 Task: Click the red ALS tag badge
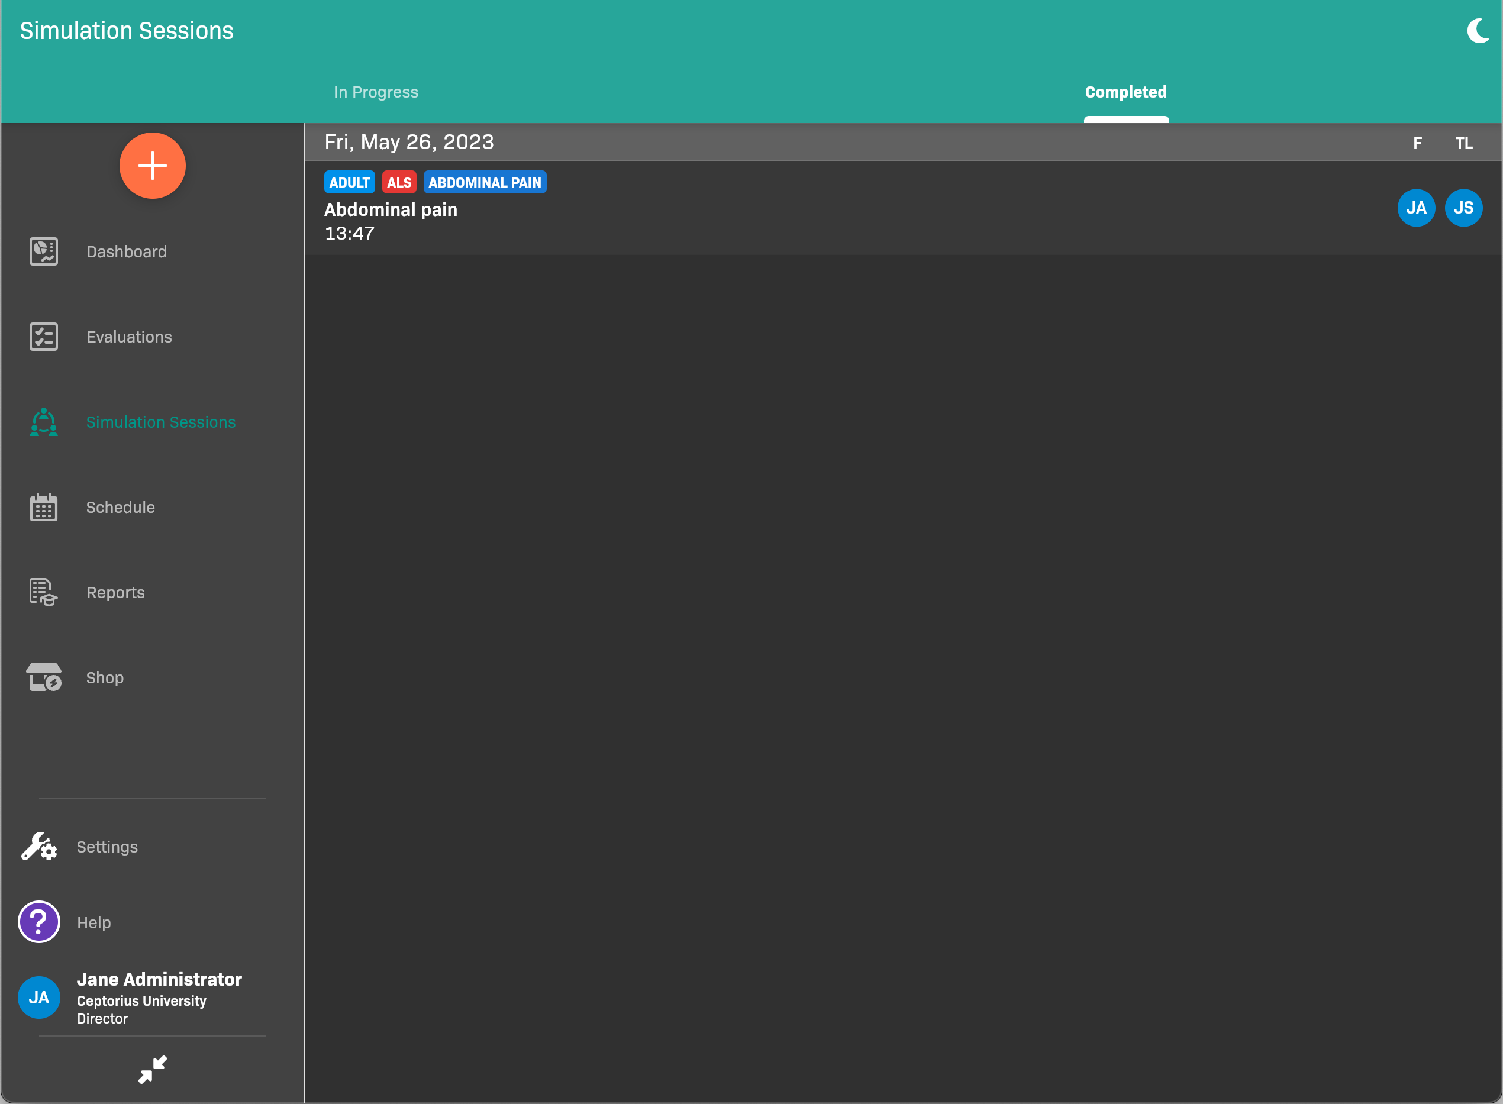coord(399,182)
